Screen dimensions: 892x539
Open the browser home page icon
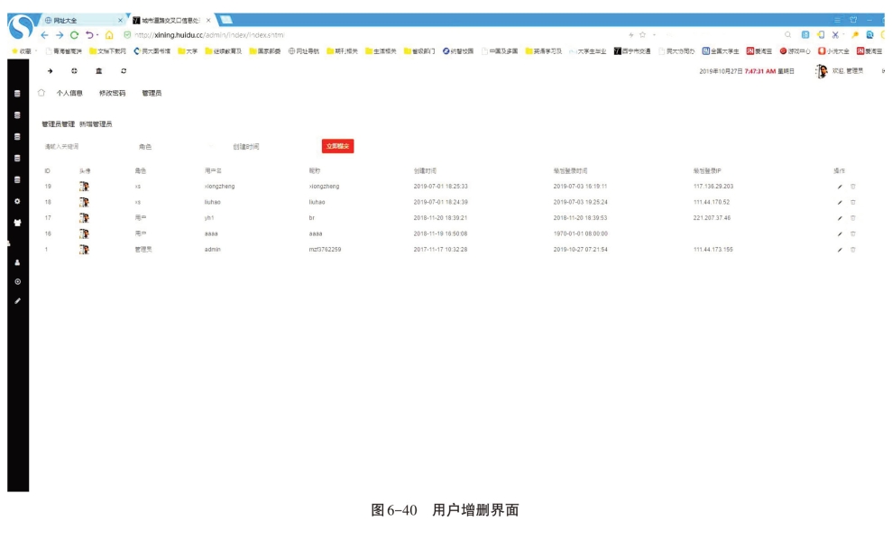[109, 35]
